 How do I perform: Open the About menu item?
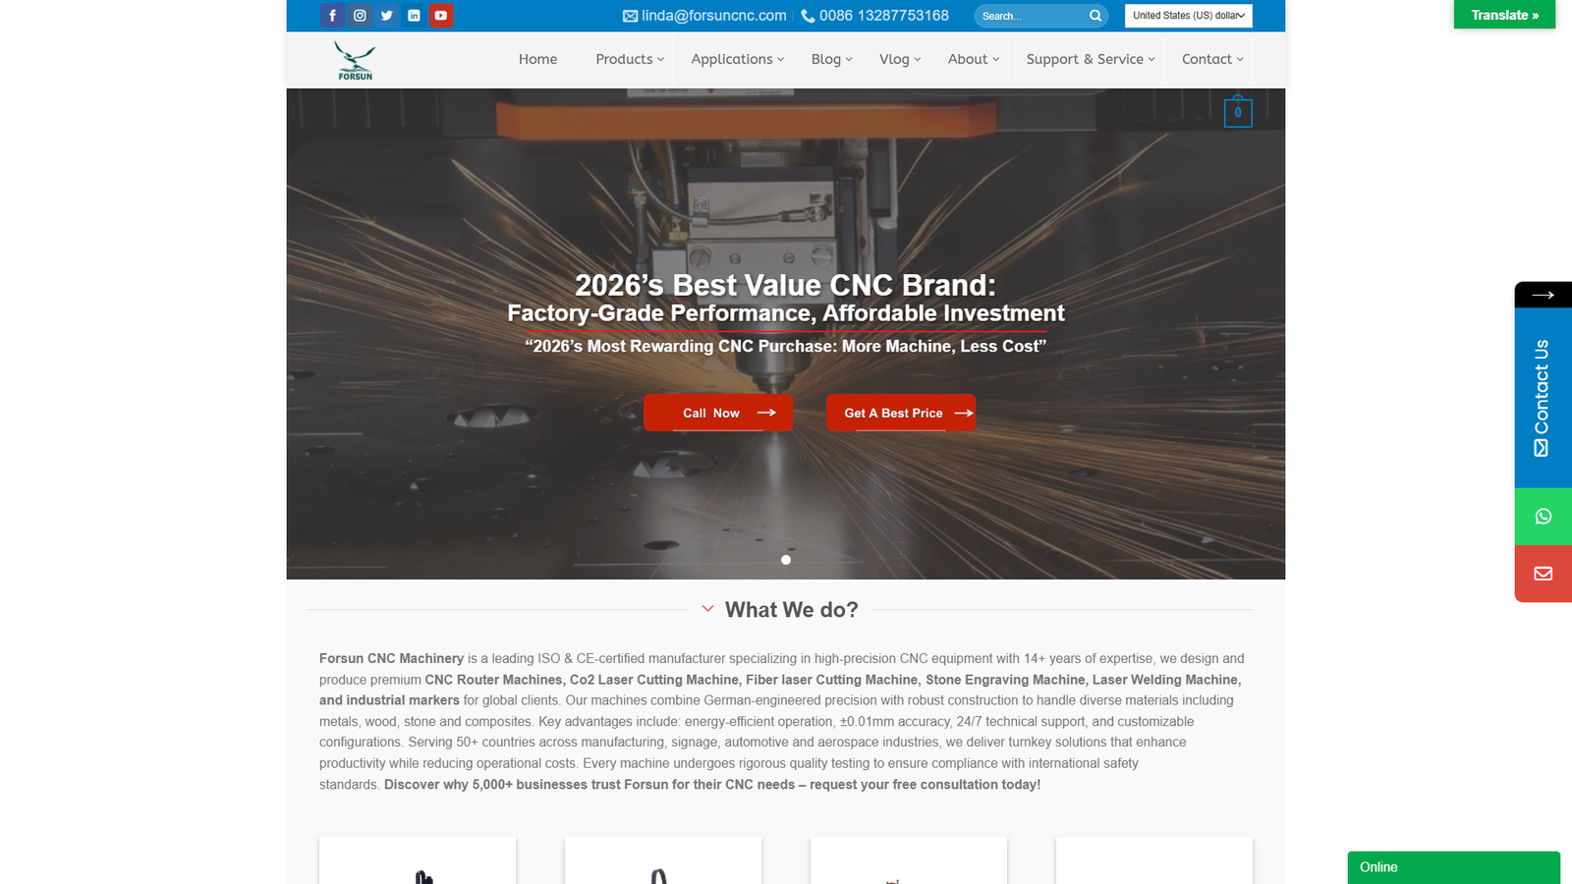pyautogui.click(x=974, y=59)
